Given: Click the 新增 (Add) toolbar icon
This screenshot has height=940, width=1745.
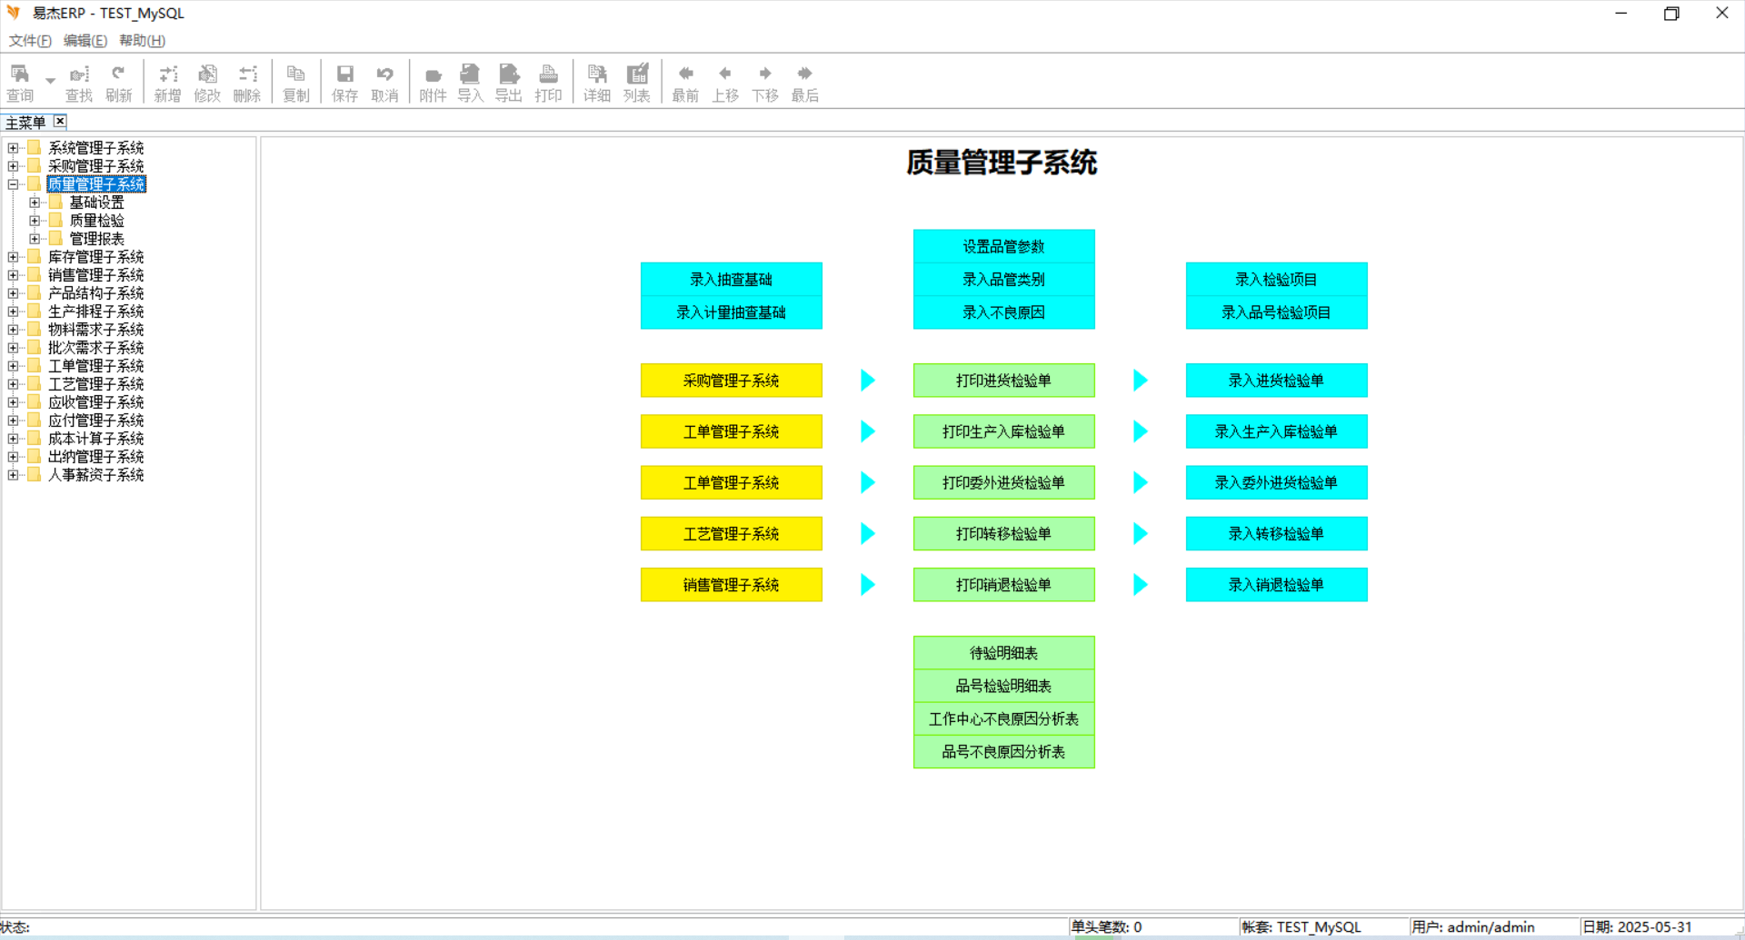Looking at the screenshot, I should click(167, 82).
